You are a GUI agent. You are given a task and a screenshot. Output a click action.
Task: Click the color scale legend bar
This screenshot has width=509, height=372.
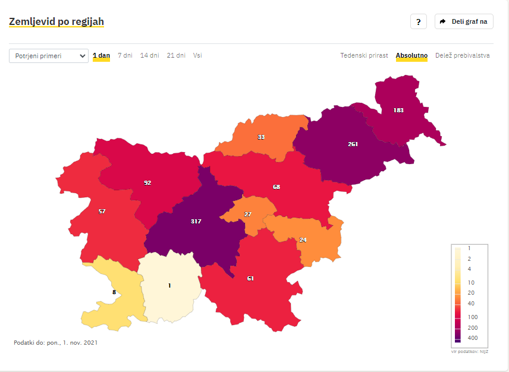(x=458, y=295)
